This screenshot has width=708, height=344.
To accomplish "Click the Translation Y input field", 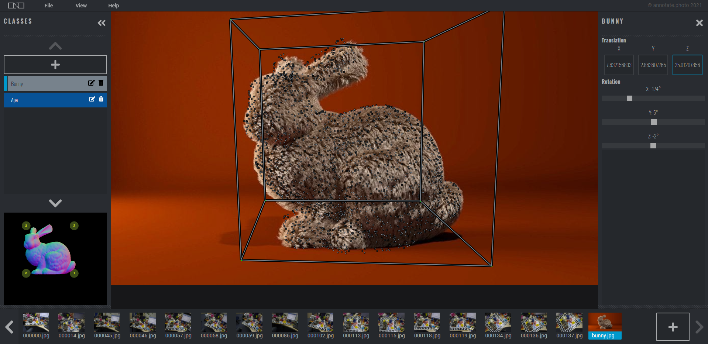I will point(653,65).
